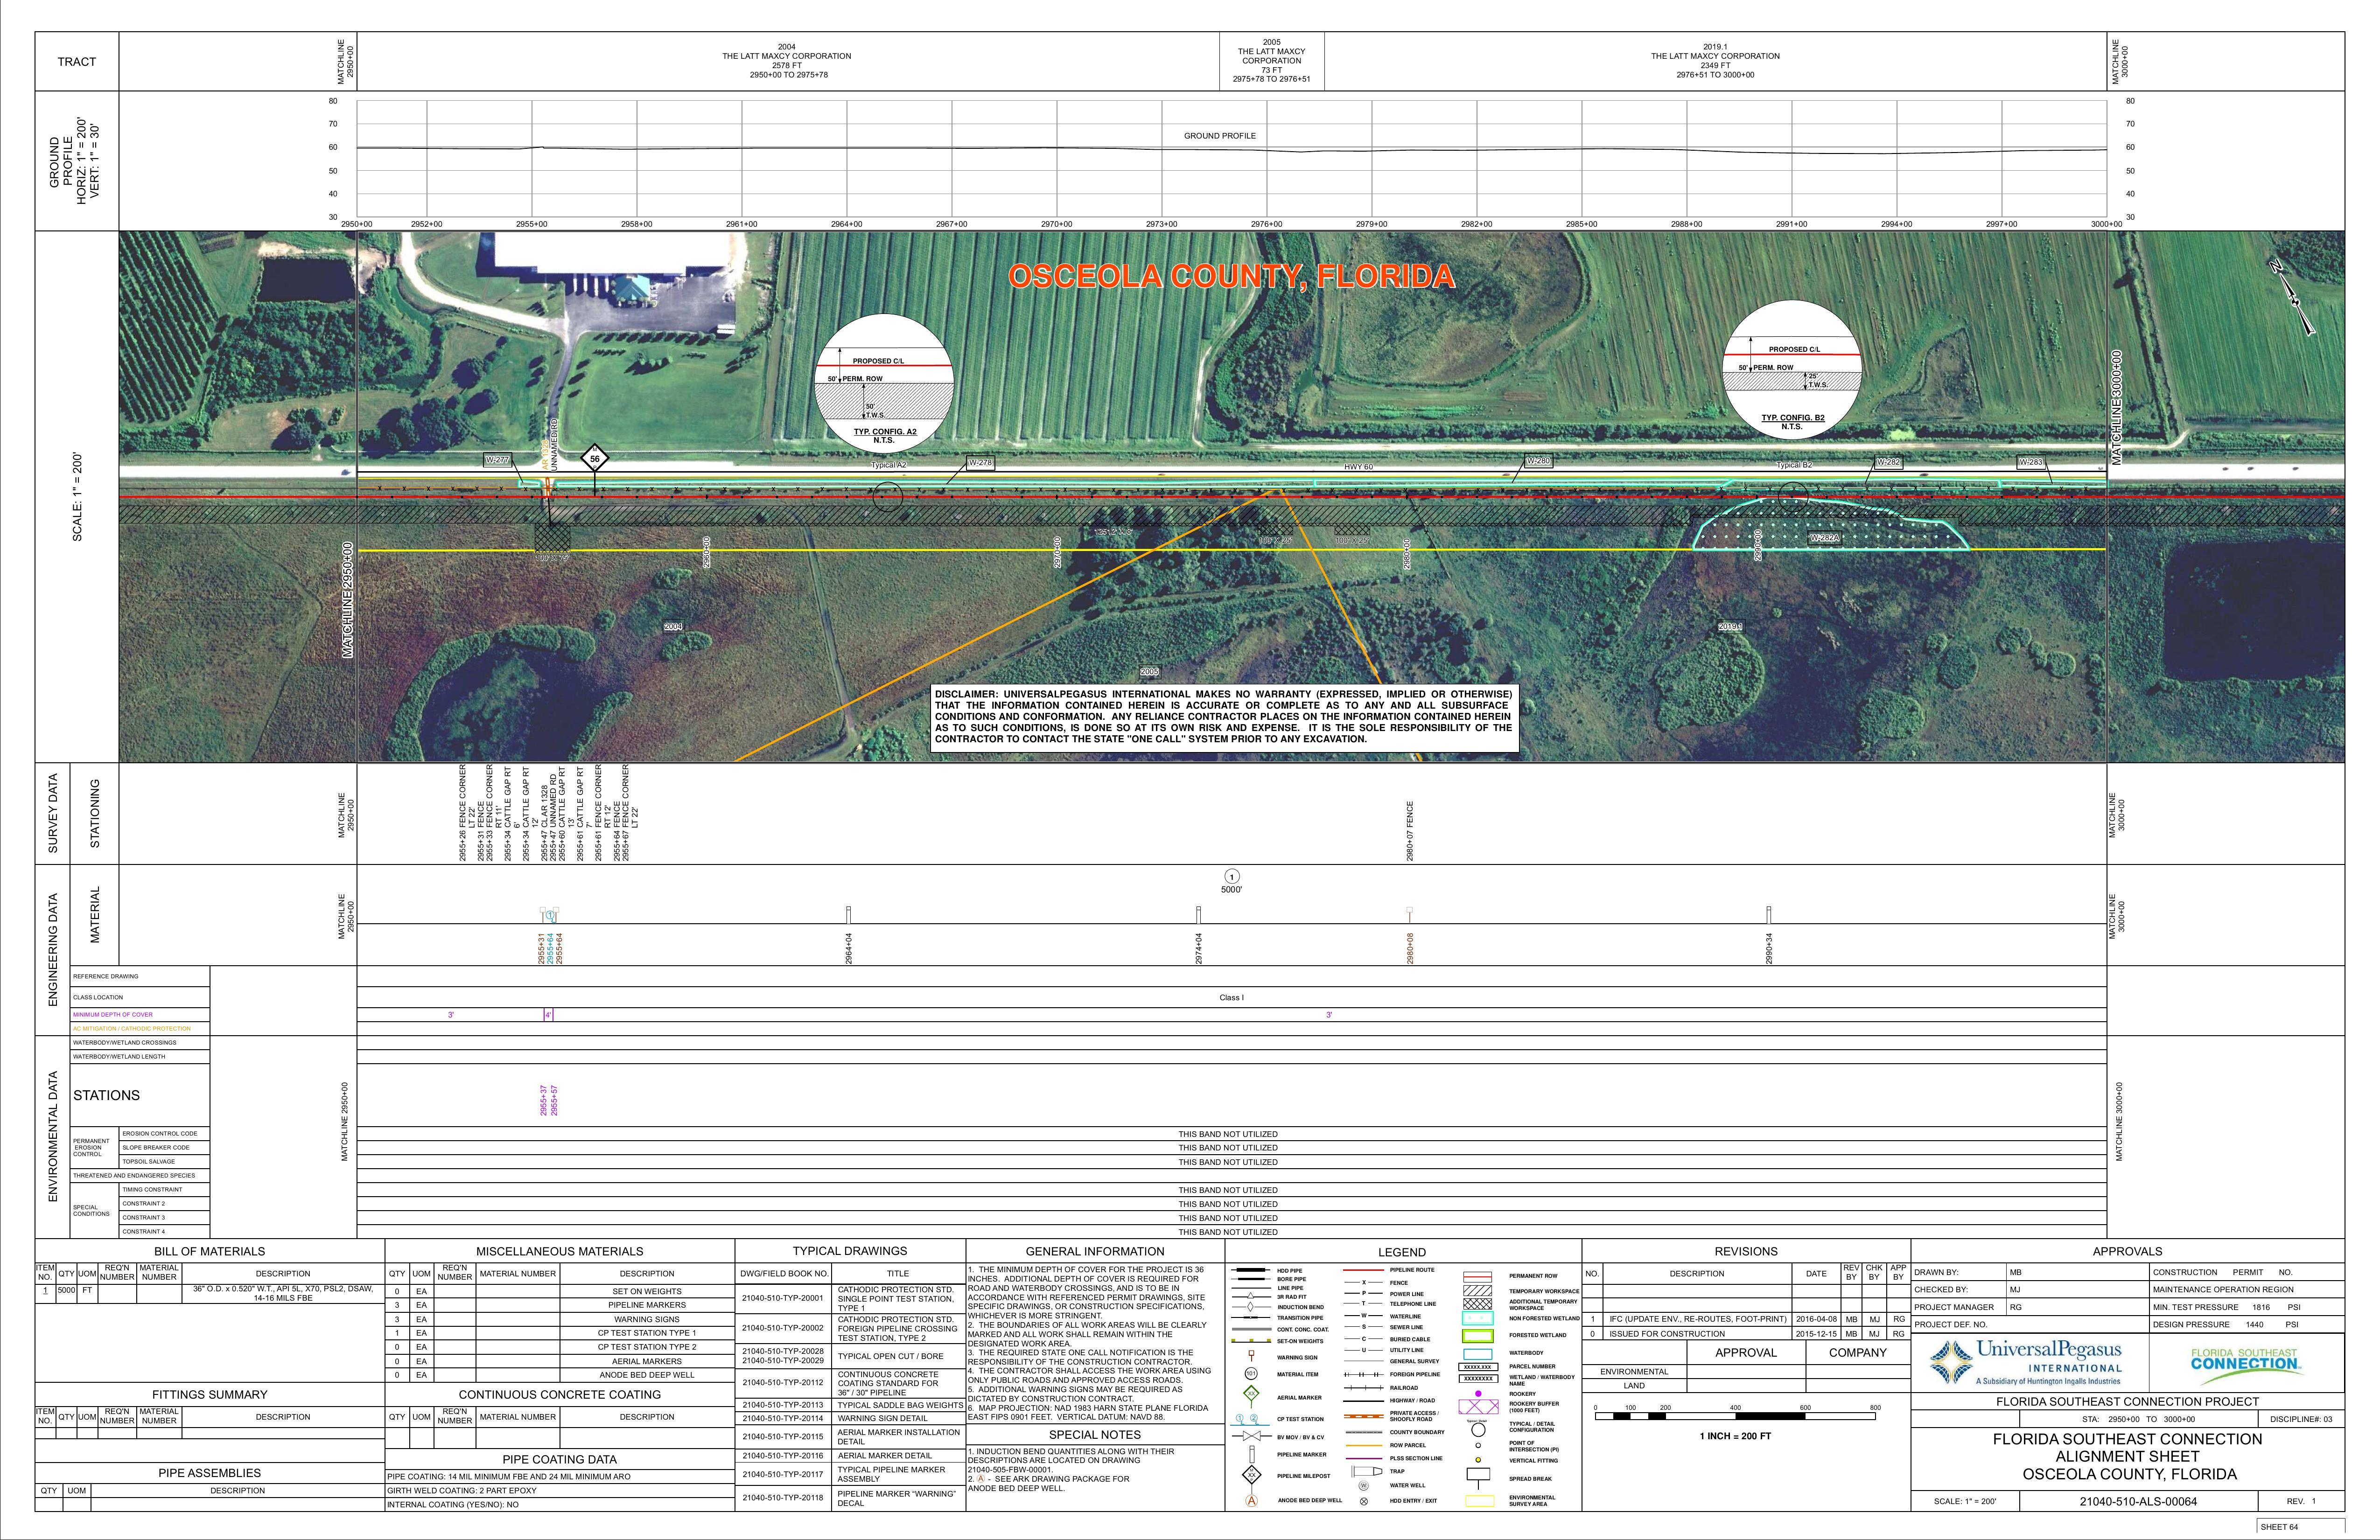The height and width of the screenshot is (1540, 2380).
Task: Click the Water Well legend symbol
Action: 1364,1485
